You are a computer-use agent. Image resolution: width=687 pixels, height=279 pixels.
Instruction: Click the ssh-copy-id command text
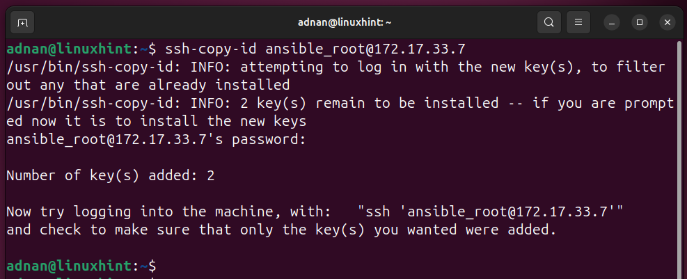click(315, 49)
